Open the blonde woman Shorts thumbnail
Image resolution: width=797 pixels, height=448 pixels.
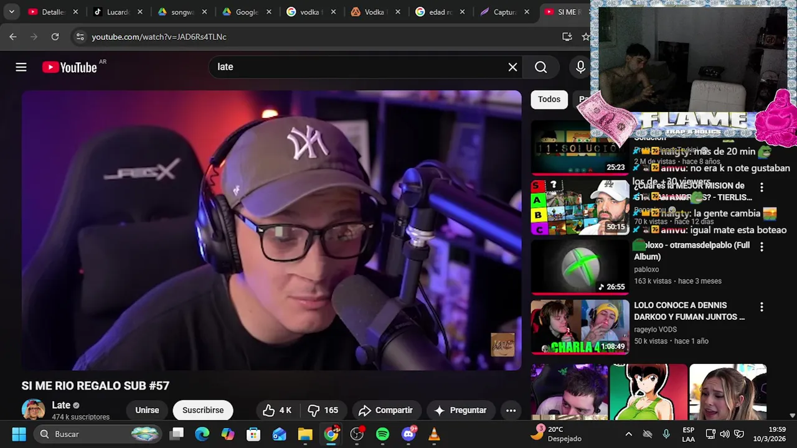[728, 392]
